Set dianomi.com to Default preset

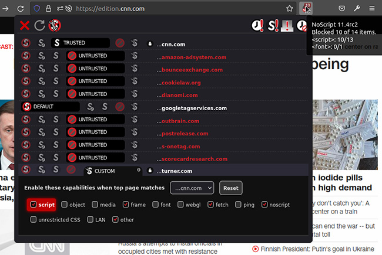coord(26,94)
